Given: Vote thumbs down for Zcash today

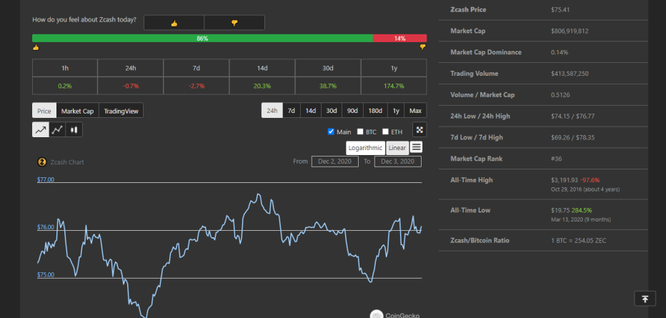Looking at the screenshot, I should pyautogui.click(x=234, y=23).
